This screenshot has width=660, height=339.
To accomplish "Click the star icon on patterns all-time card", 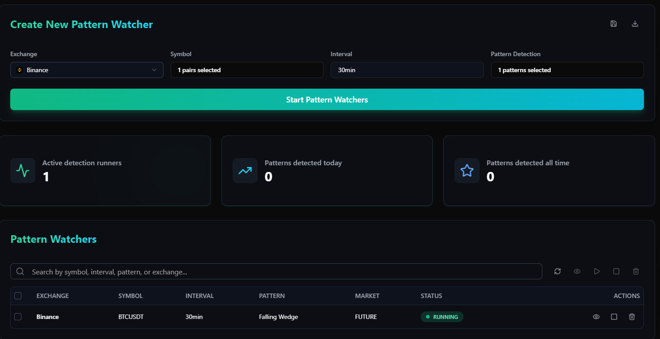I will [467, 171].
